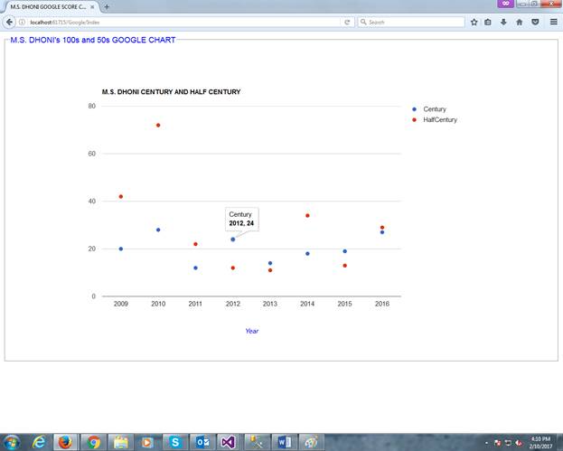Select the 2016 Century blue point
The image size is (563, 451).
[382, 232]
